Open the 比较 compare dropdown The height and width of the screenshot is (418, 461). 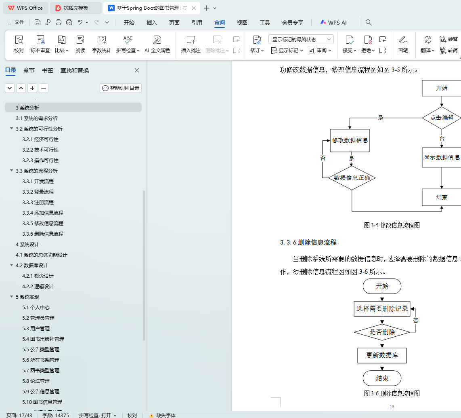(61, 51)
